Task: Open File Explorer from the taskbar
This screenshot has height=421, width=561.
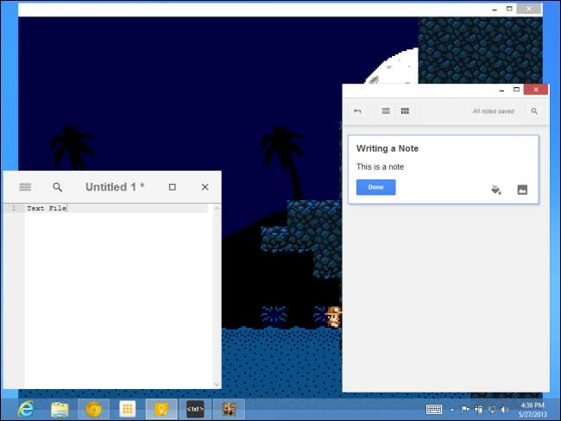Action: (60, 408)
